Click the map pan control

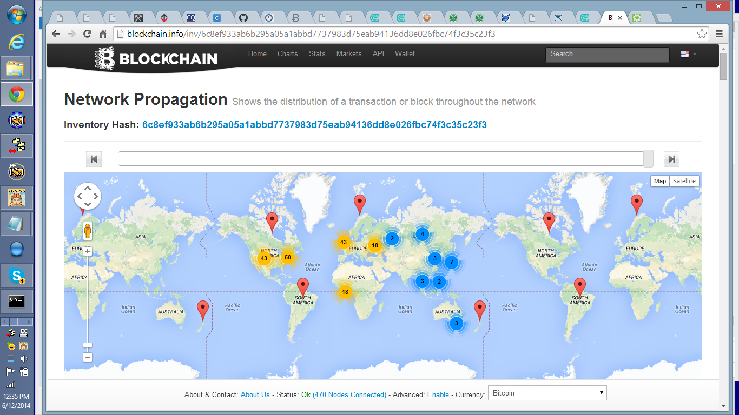[x=88, y=196]
